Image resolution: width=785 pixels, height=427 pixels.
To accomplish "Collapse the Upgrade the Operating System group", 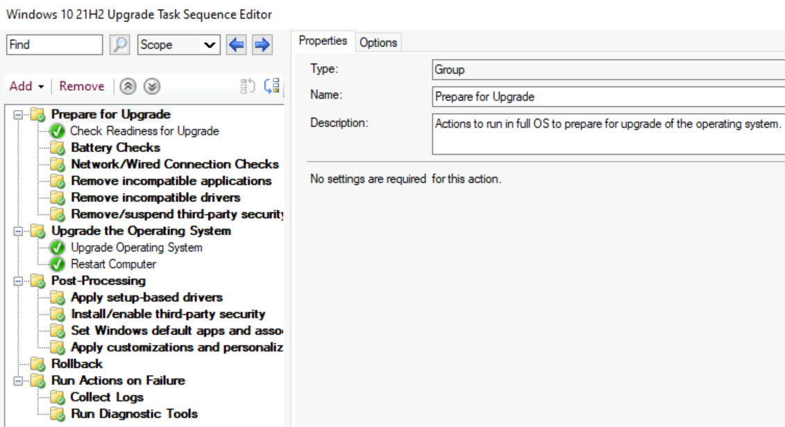I will 18,231.
